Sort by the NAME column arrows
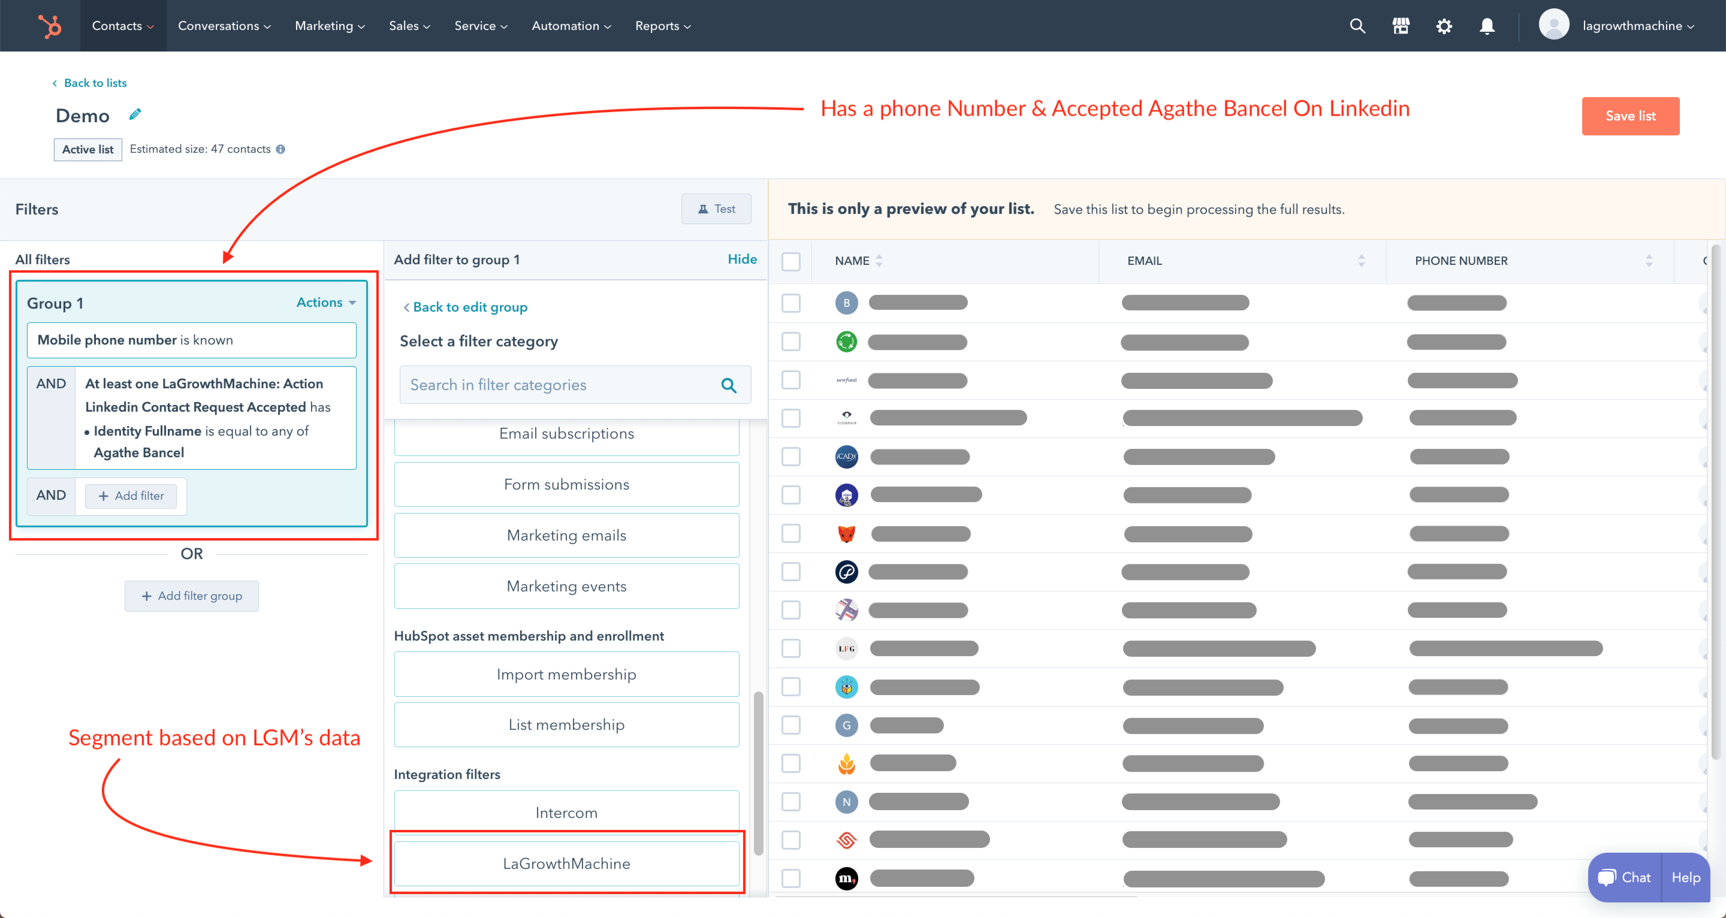Screen dimensions: 1726x918 (x=879, y=261)
